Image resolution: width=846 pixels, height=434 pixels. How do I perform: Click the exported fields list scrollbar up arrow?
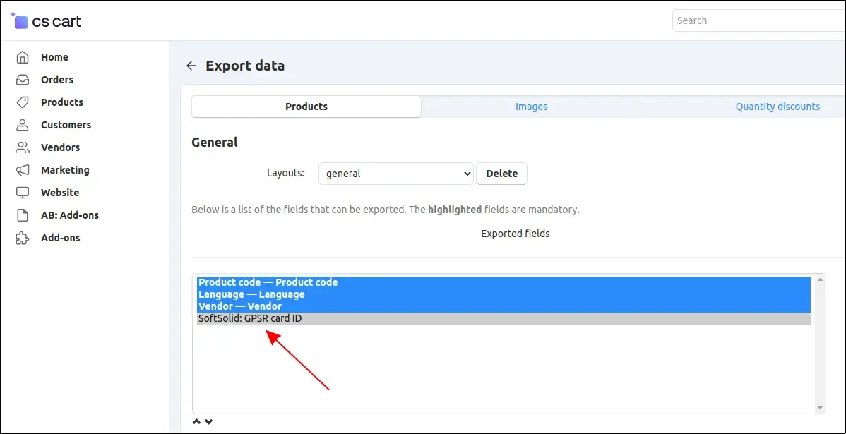820,279
